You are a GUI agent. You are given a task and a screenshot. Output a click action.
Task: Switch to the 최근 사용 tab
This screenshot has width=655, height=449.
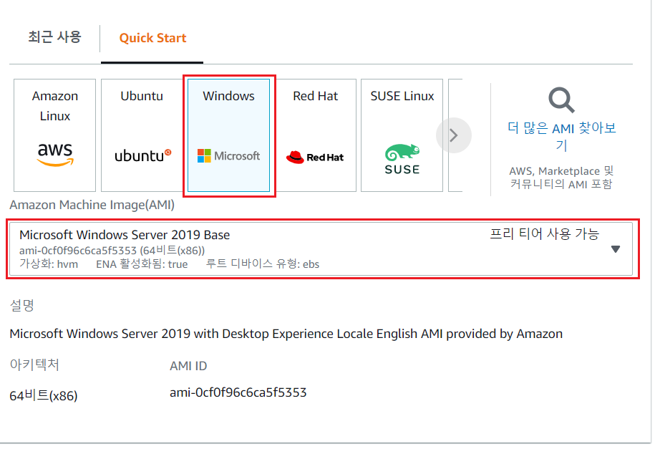(54, 38)
